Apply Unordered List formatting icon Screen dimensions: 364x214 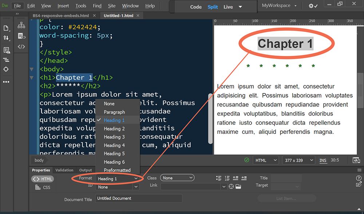219,178
